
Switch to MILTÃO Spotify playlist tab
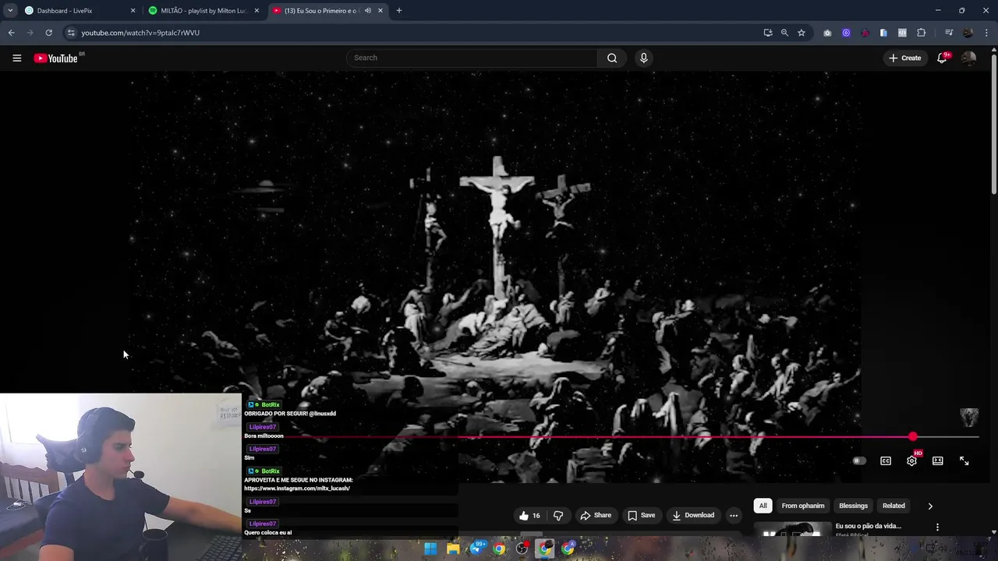pos(204,11)
